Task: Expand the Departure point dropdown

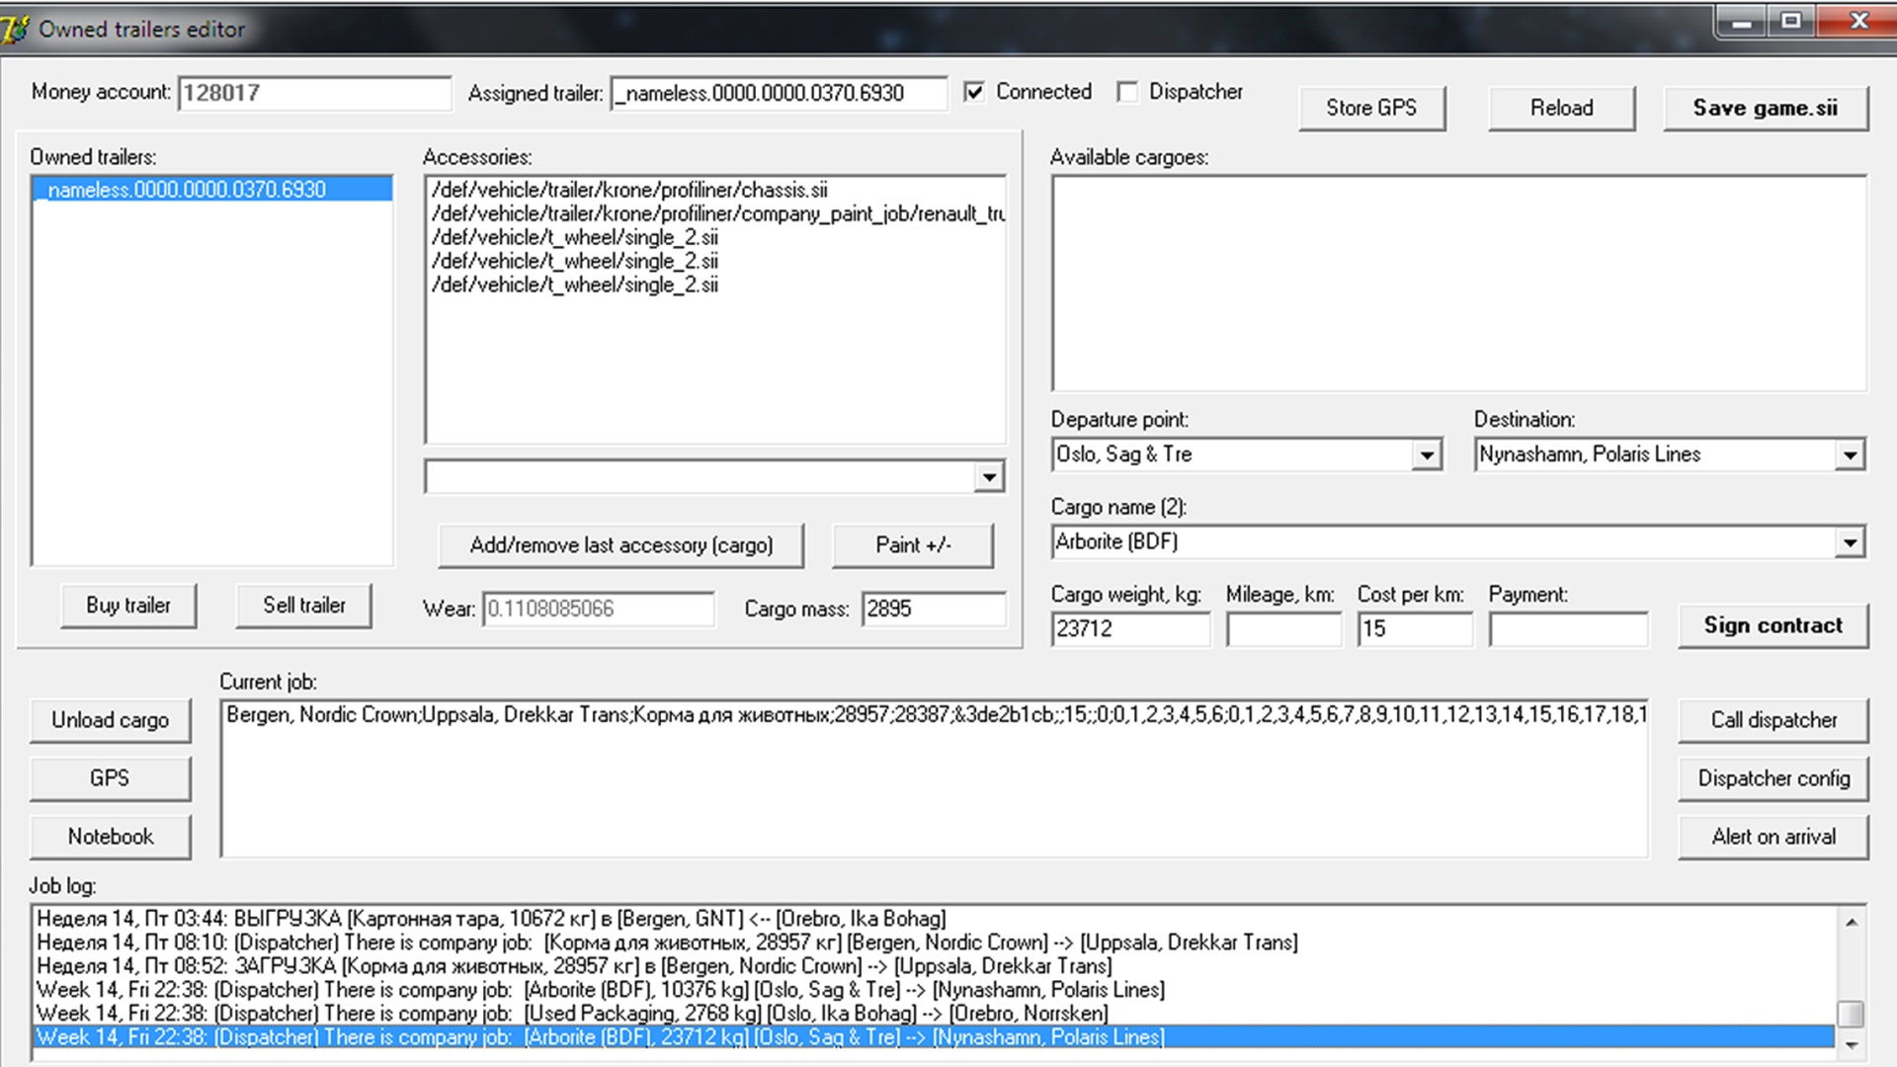Action: click(1426, 455)
